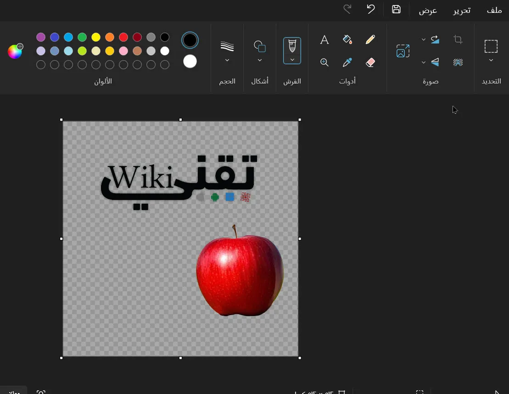Pick the bright red color swatch
The image size is (509, 394).
pyautogui.click(x=123, y=37)
